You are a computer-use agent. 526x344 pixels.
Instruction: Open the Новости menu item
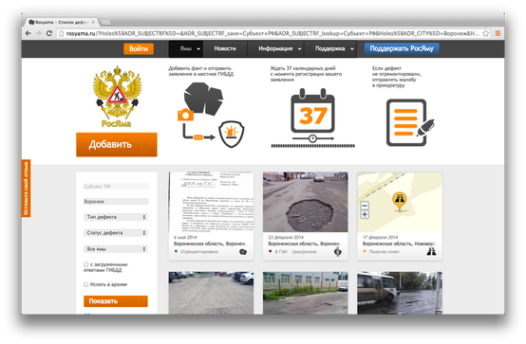[225, 48]
